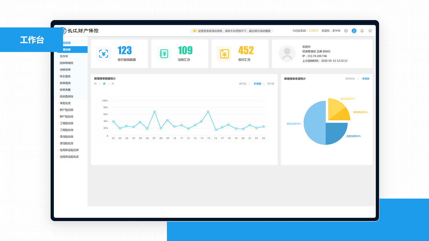The height and width of the screenshot is (241, 429).
Task: Click the 新增保单来源统计 heading
Action: tap(295, 79)
